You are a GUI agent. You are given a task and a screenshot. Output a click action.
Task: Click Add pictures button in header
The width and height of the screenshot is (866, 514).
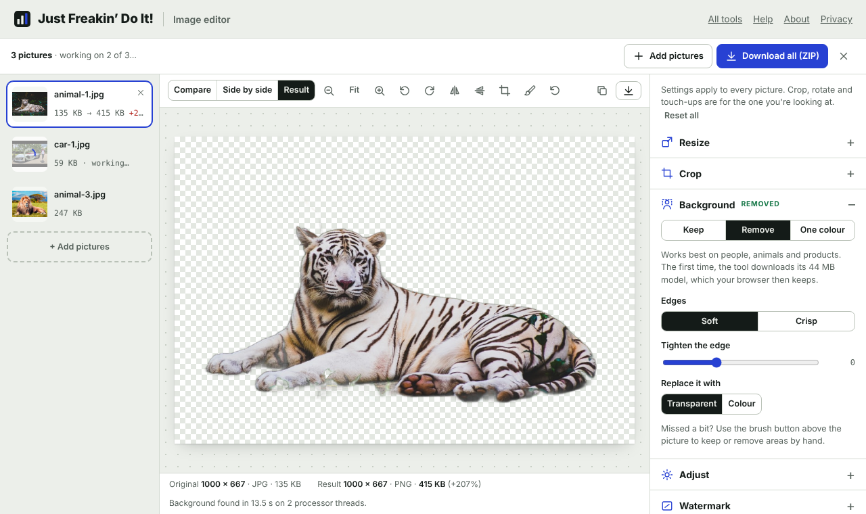pyautogui.click(x=667, y=56)
